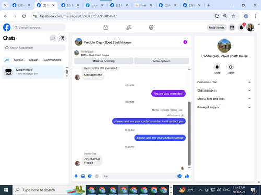Select the Communities chats filter
This screenshot has width=261, height=195.
(52, 60)
